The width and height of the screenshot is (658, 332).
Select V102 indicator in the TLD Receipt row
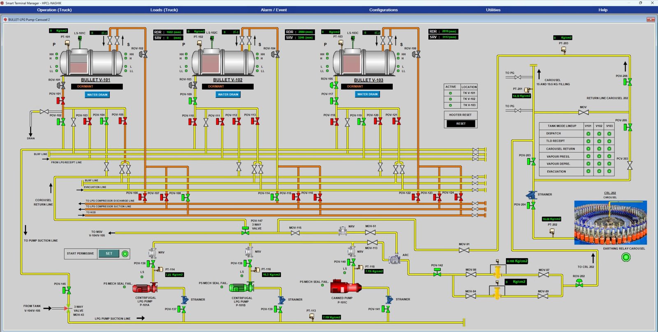[599, 141]
